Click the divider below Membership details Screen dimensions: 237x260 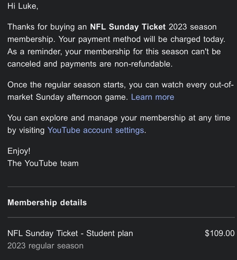(121, 217)
